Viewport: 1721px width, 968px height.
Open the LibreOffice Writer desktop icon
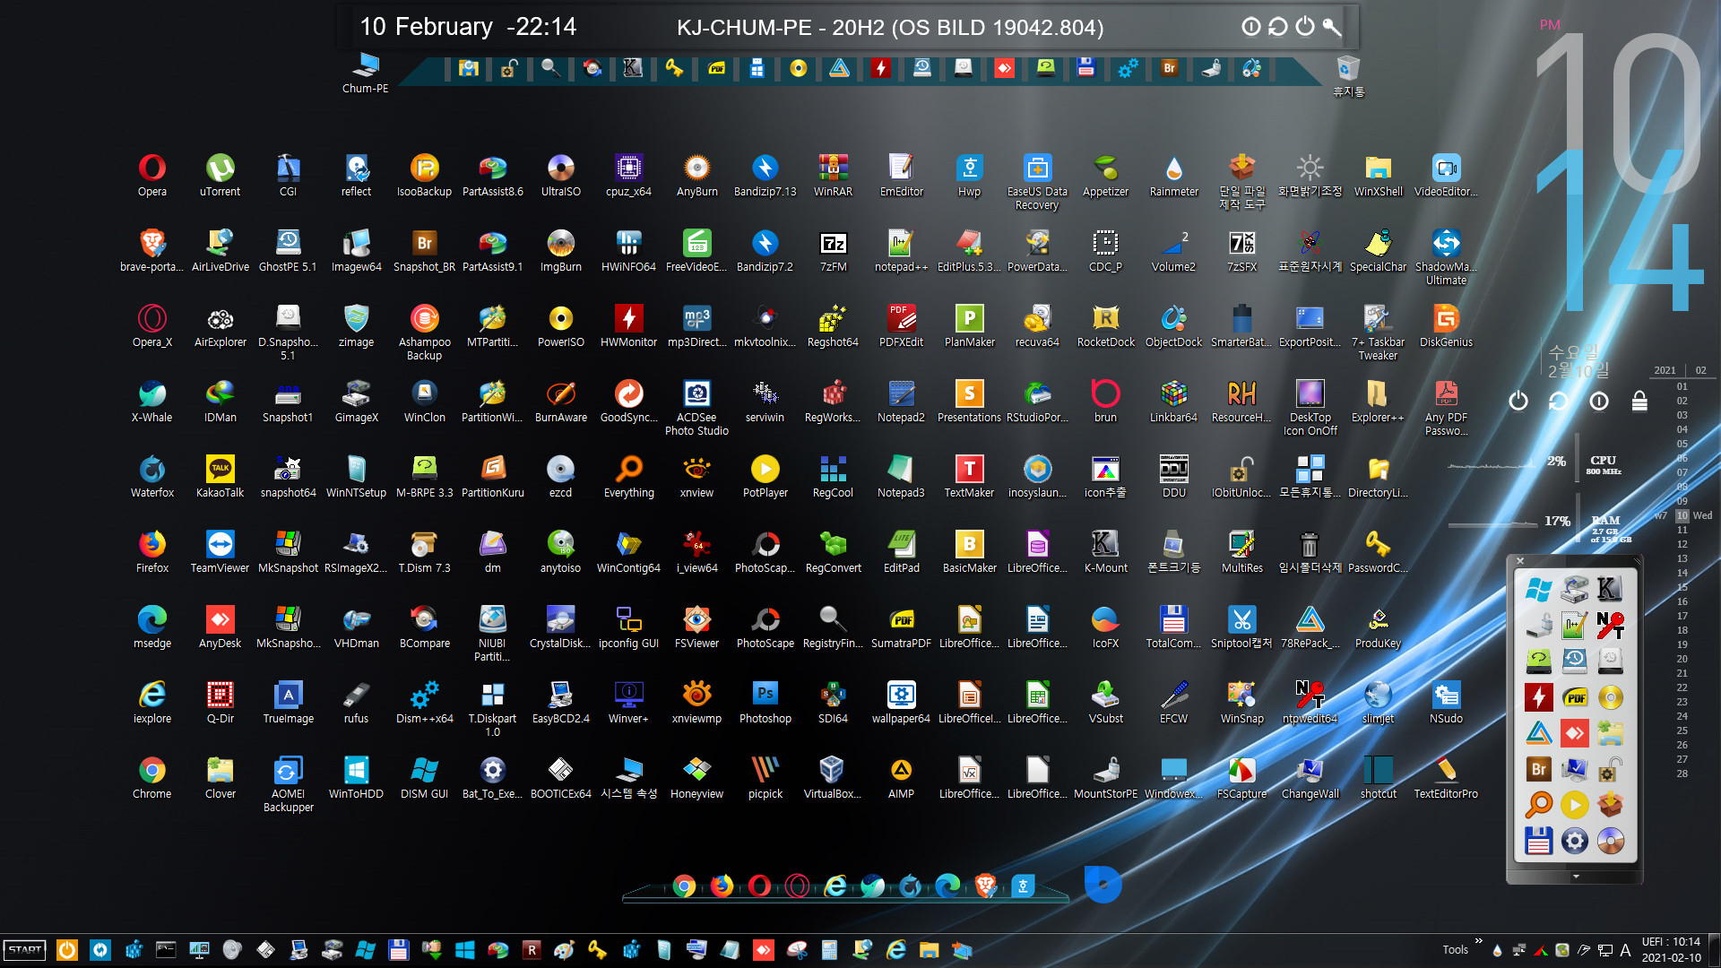pyautogui.click(x=1037, y=627)
